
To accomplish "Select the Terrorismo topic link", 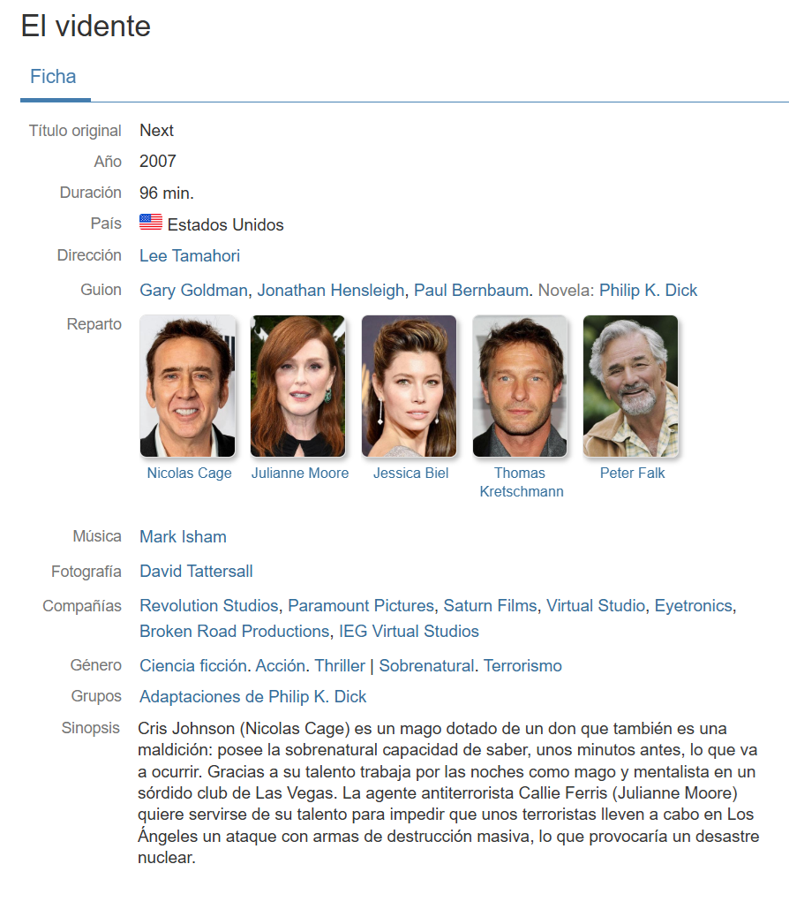I will 523,665.
